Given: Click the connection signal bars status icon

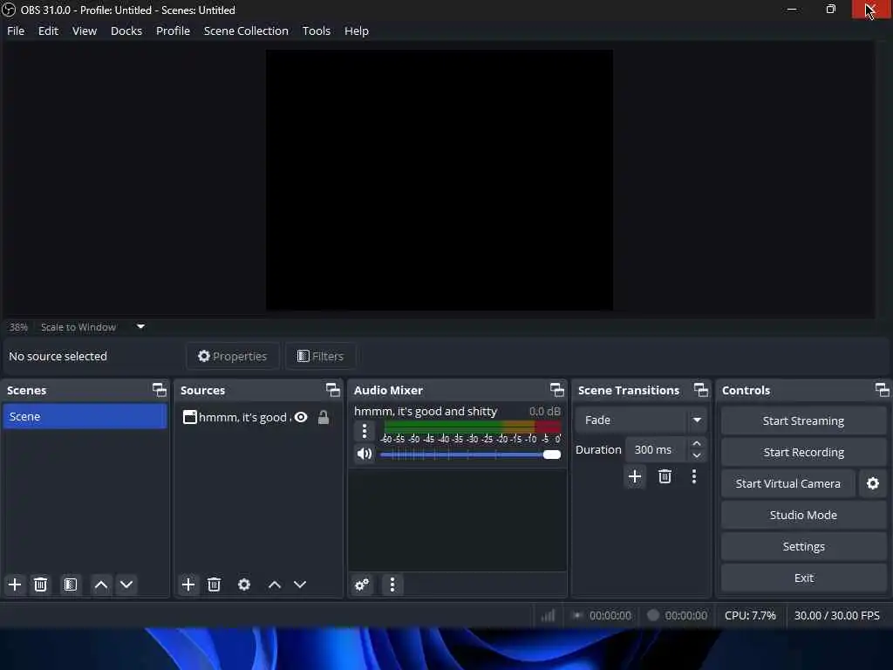Looking at the screenshot, I should pyautogui.click(x=548, y=615).
